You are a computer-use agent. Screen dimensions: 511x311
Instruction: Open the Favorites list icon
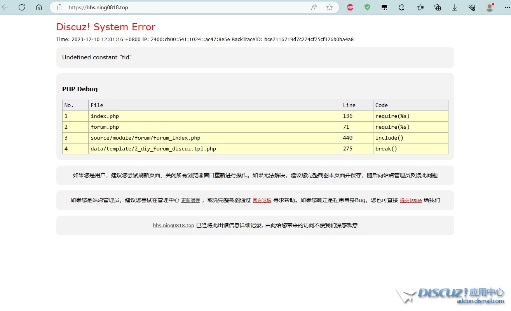coord(420,7)
